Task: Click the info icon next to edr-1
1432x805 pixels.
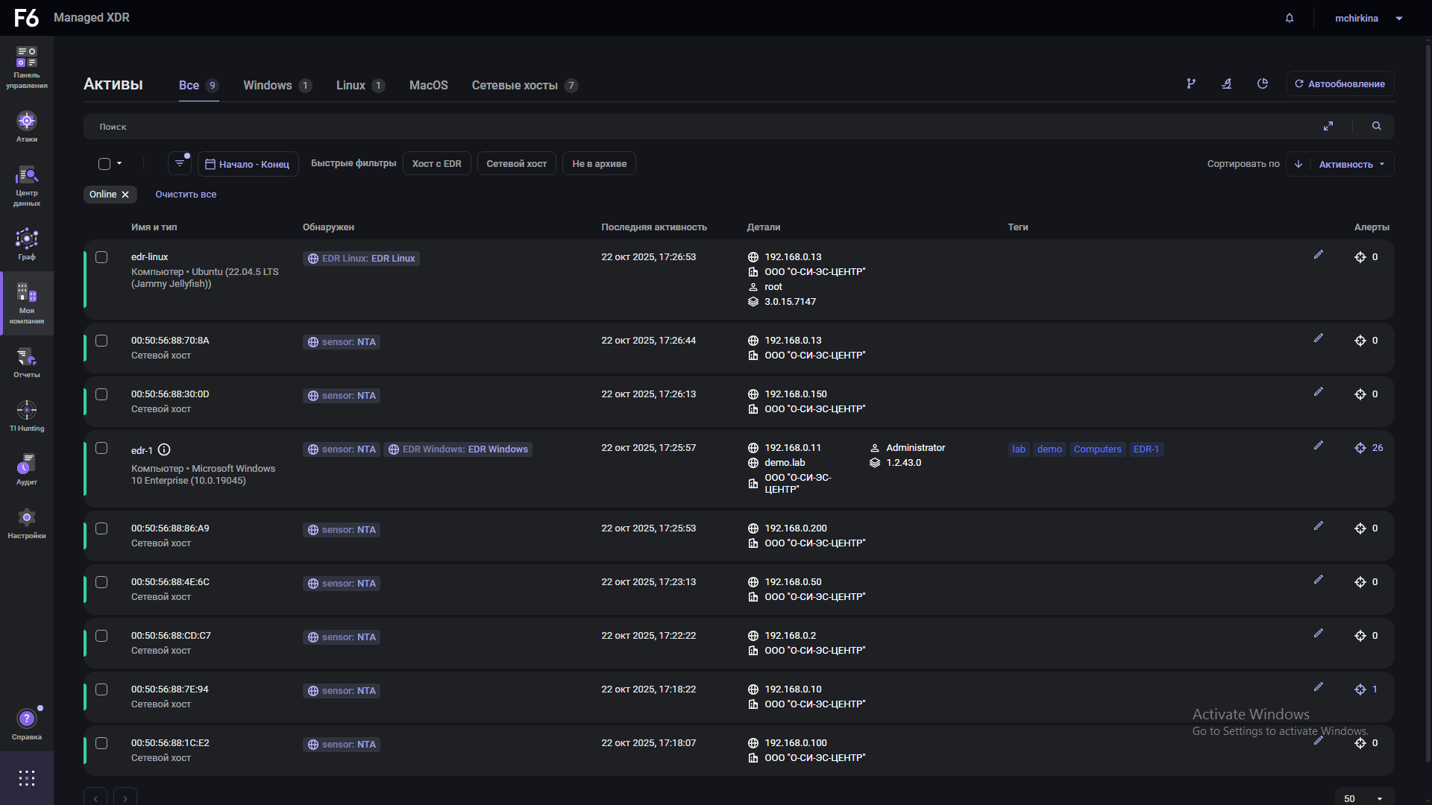Action: tap(165, 450)
